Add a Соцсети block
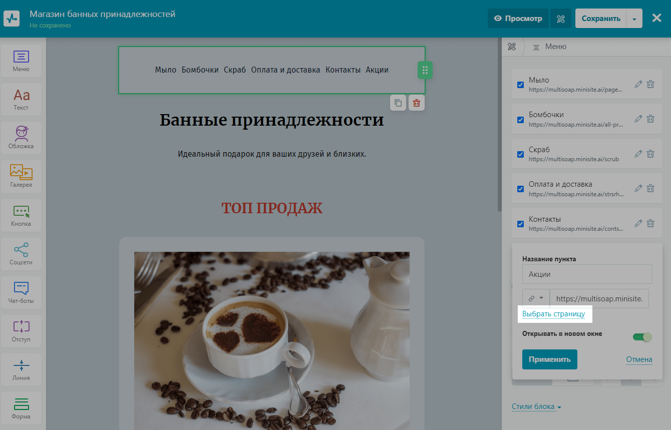 (21, 254)
